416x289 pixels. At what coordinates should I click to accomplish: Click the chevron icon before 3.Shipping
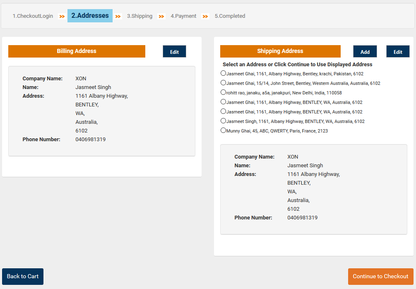coord(118,16)
